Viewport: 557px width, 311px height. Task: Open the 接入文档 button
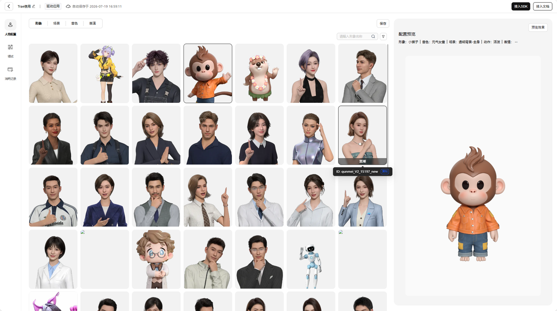[x=543, y=7]
